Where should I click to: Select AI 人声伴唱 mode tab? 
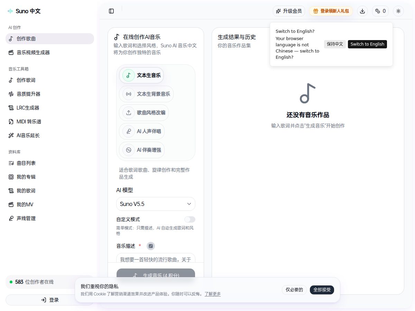pos(141,131)
